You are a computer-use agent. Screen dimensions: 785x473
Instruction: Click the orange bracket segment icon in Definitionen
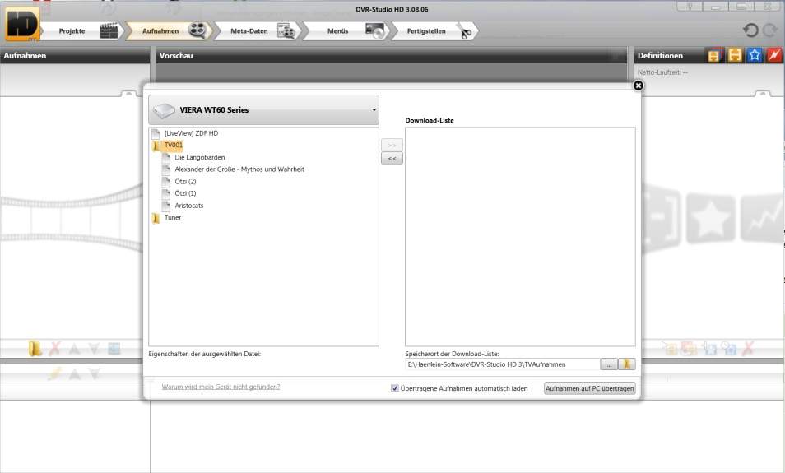735,55
